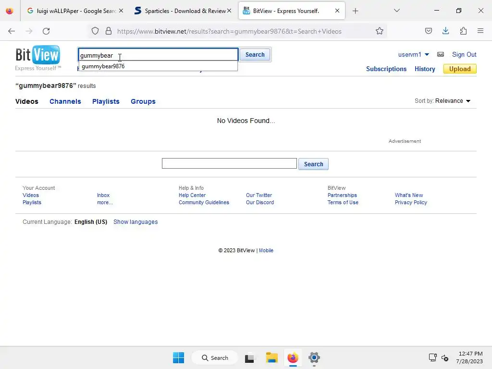
Task: Click the top search field with gummybear
Action: tap(158, 55)
